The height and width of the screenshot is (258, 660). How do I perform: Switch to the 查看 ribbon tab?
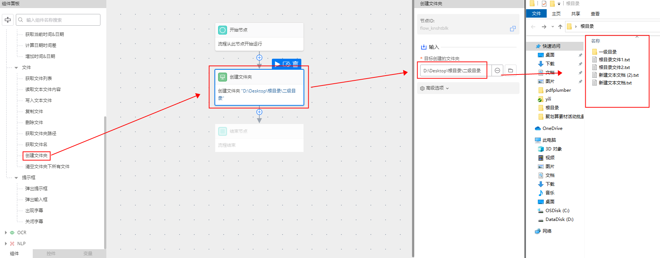595,14
